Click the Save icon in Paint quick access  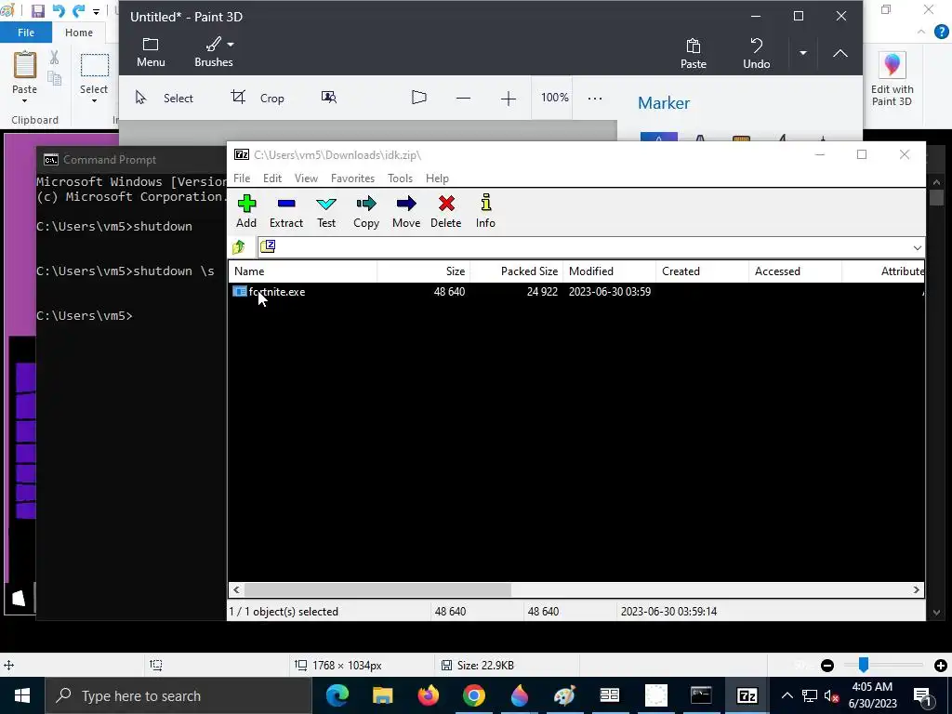[37, 11]
